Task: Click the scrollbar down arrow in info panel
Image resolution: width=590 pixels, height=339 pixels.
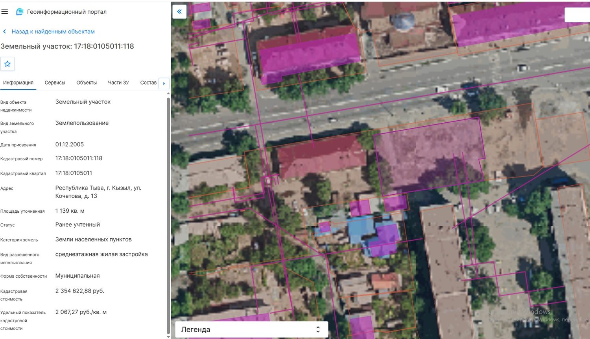Action: click(x=168, y=337)
